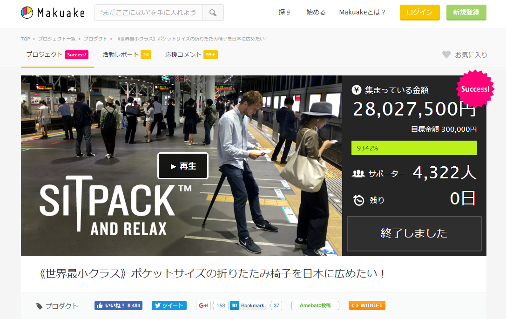The width and height of the screenshot is (506, 319).
Task: Select the 活動レポート tab
Action: (127, 55)
